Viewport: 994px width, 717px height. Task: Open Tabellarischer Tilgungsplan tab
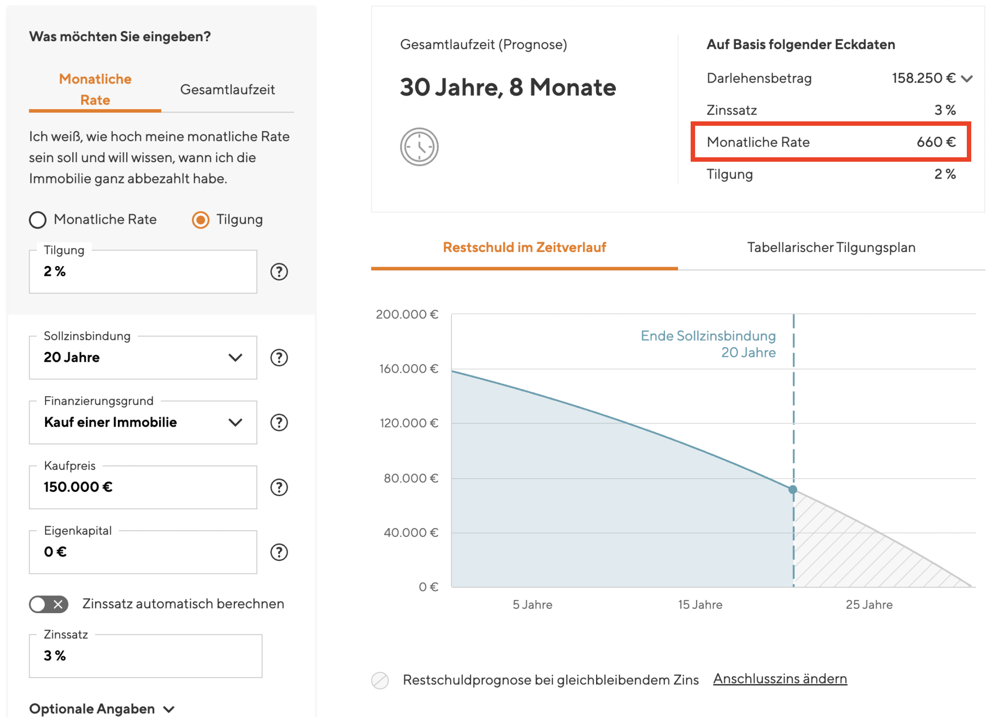click(x=831, y=248)
